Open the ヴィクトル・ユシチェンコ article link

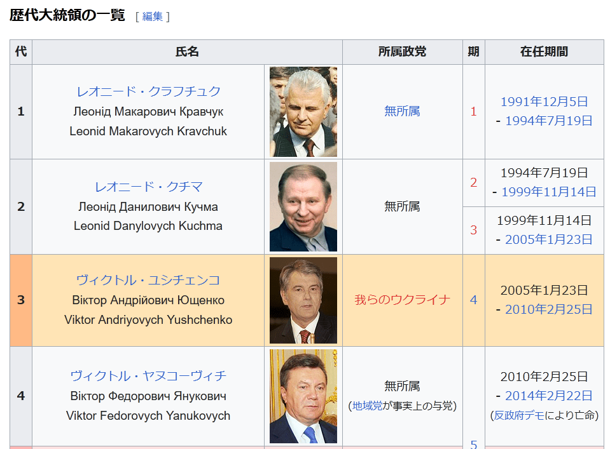point(148,280)
